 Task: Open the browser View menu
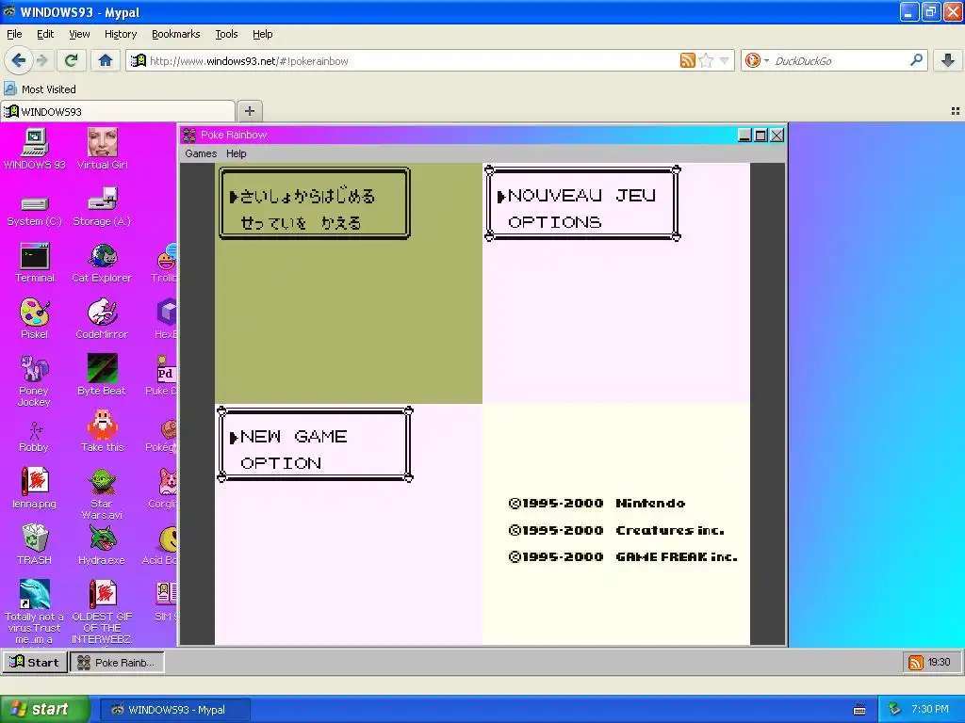79,34
